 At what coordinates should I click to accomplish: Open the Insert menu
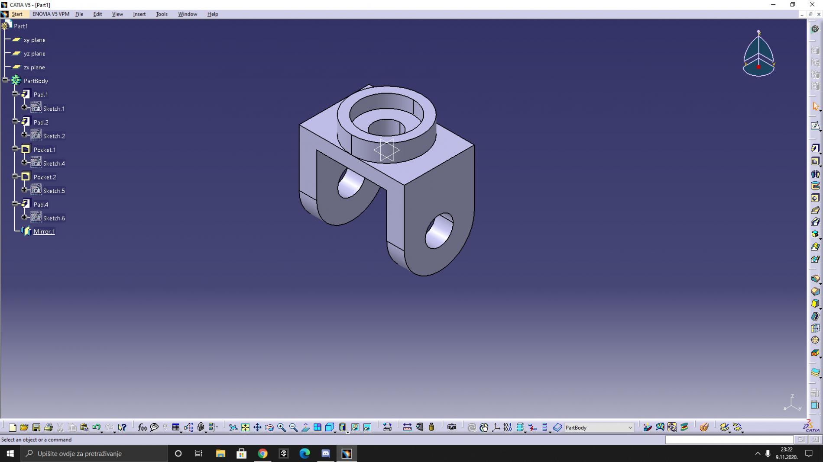pos(139,14)
